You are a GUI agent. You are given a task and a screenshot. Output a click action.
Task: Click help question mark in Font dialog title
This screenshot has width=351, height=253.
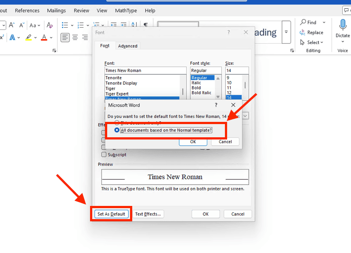228,32
